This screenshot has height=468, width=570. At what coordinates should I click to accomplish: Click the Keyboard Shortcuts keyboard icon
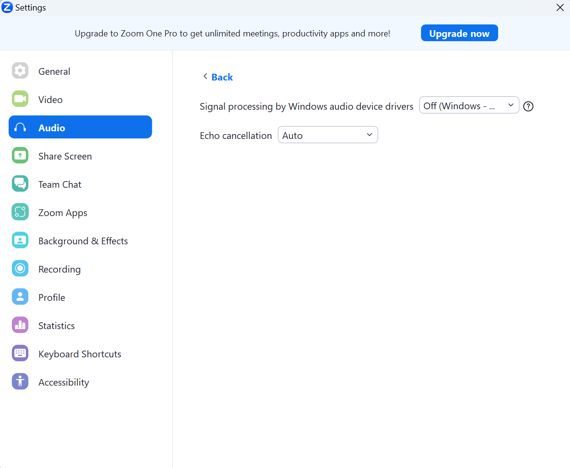tap(20, 353)
